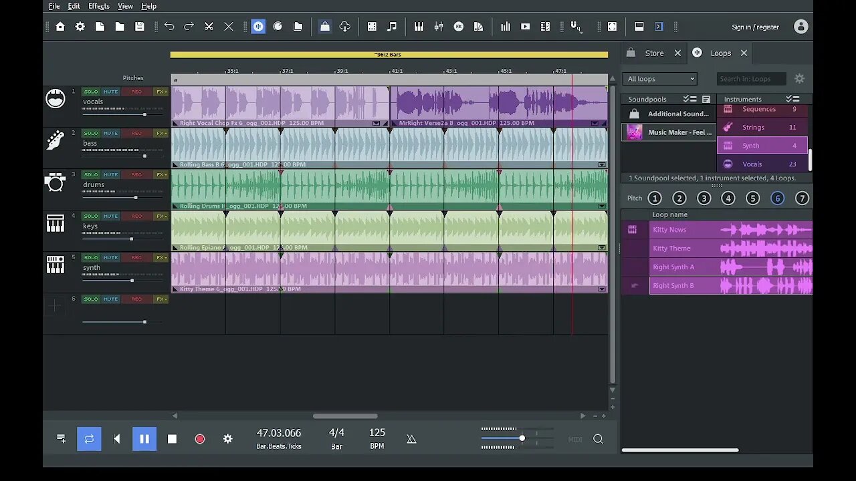Click the fullscreen frame icon in the toolbar
The image size is (856, 481).
click(612, 27)
